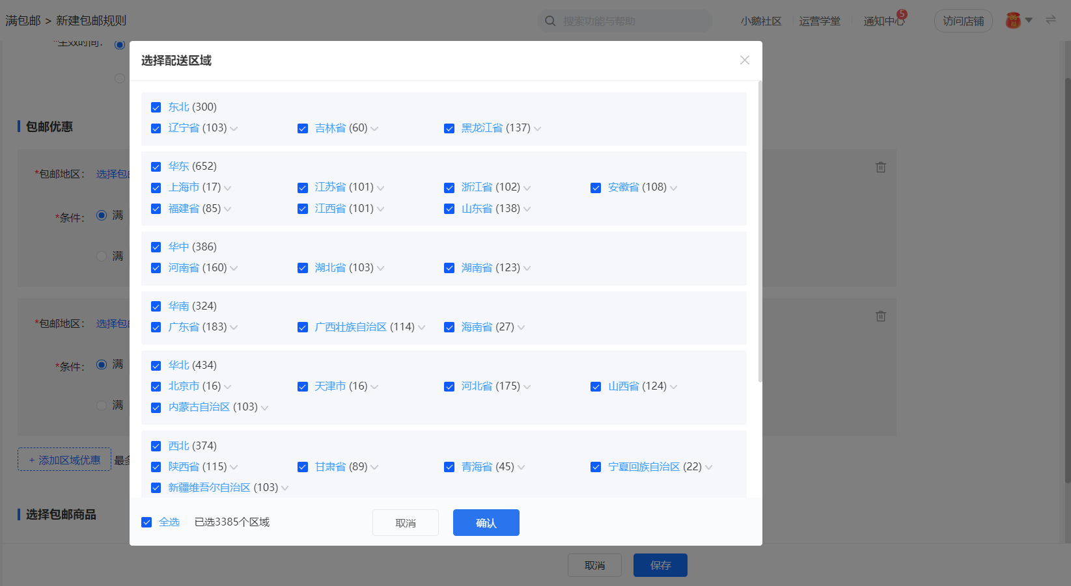Expand 浙江省 city list chevron

[x=527, y=188]
